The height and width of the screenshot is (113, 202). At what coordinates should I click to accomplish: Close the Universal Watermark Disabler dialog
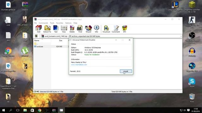click(129, 40)
